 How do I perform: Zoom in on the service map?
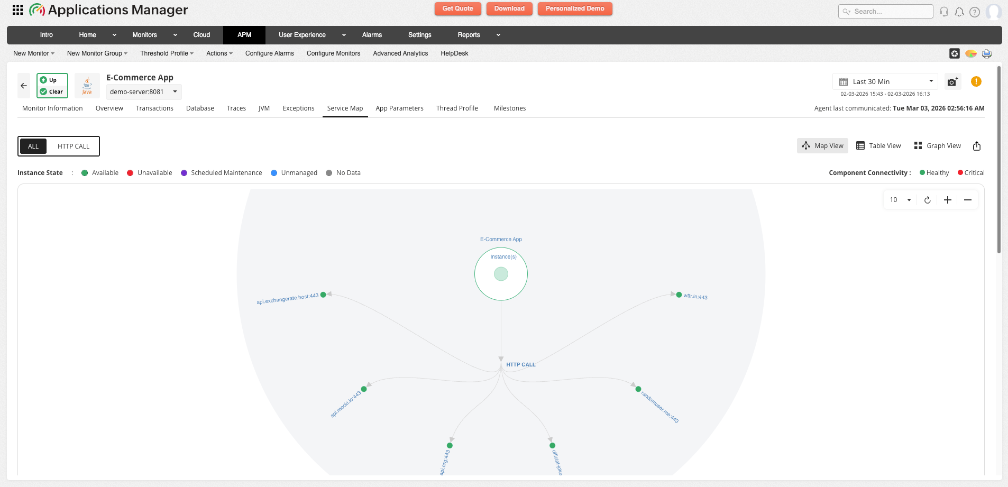(x=948, y=200)
